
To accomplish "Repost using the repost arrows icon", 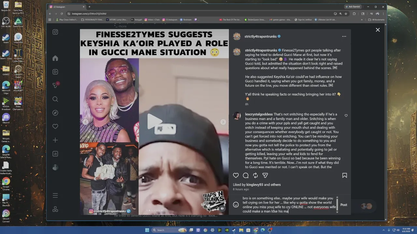I will click(255, 175).
